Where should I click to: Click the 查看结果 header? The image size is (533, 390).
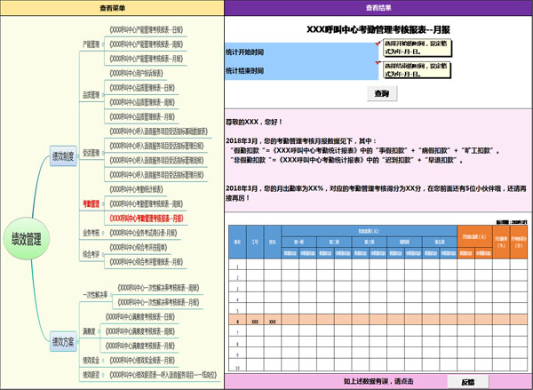(378, 8)
